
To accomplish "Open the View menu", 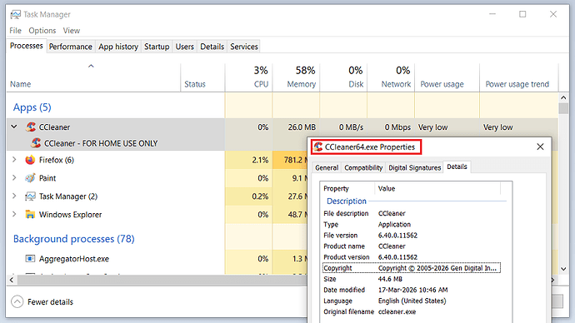I will (x=71, y=31).
